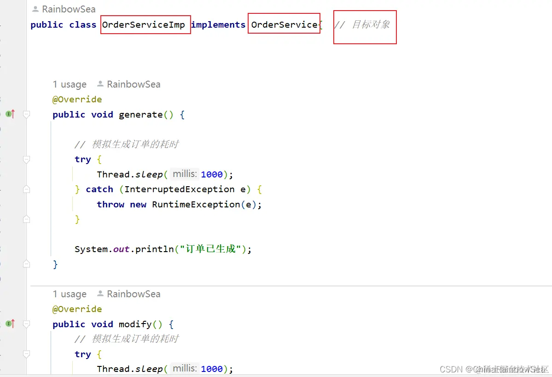Screen dimensions: 552x377
Task: Collapse the try block inside modify()
Action: click(x=26, y=354)
